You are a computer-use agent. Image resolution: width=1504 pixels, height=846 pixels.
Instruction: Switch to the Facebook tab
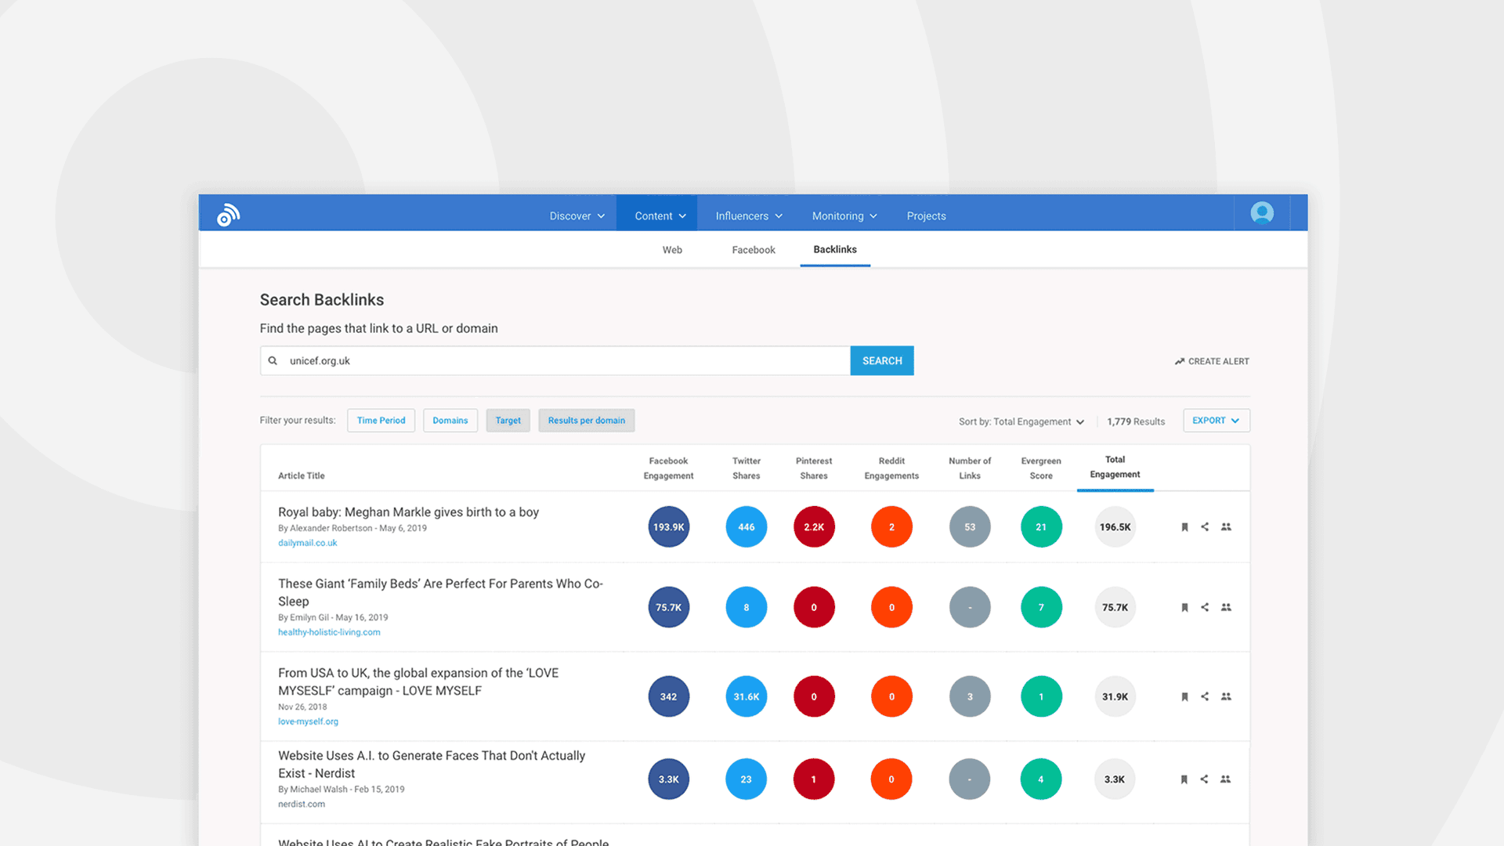[x=754, y=250]
